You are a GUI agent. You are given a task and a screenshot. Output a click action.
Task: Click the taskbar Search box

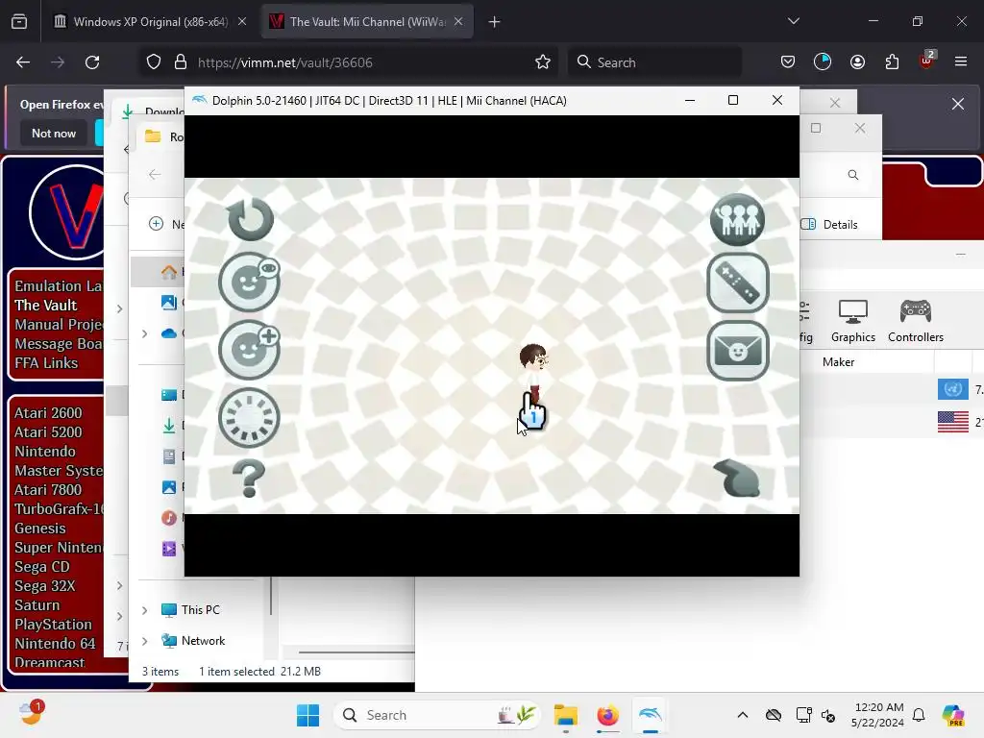click(x=437, y=715)
